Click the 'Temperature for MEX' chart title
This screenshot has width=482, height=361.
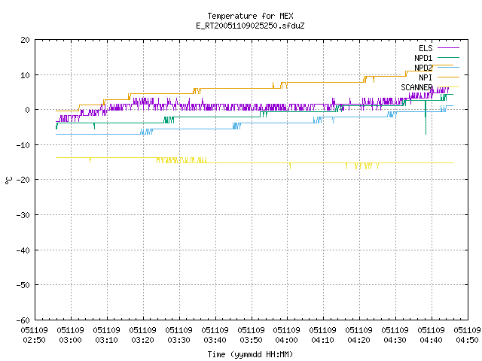[x=250, y=16]
